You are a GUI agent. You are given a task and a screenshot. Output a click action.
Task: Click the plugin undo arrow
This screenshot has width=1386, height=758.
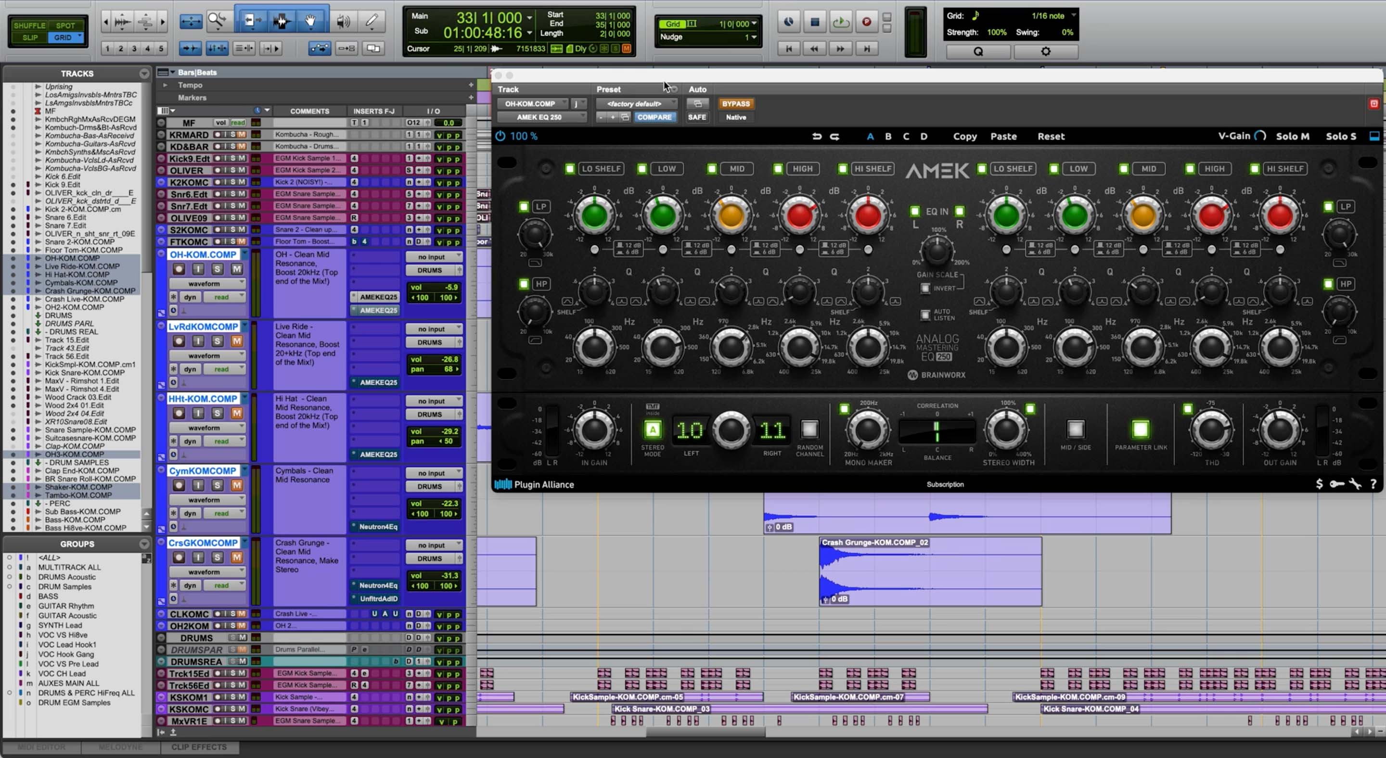click(x=817, y=136)
